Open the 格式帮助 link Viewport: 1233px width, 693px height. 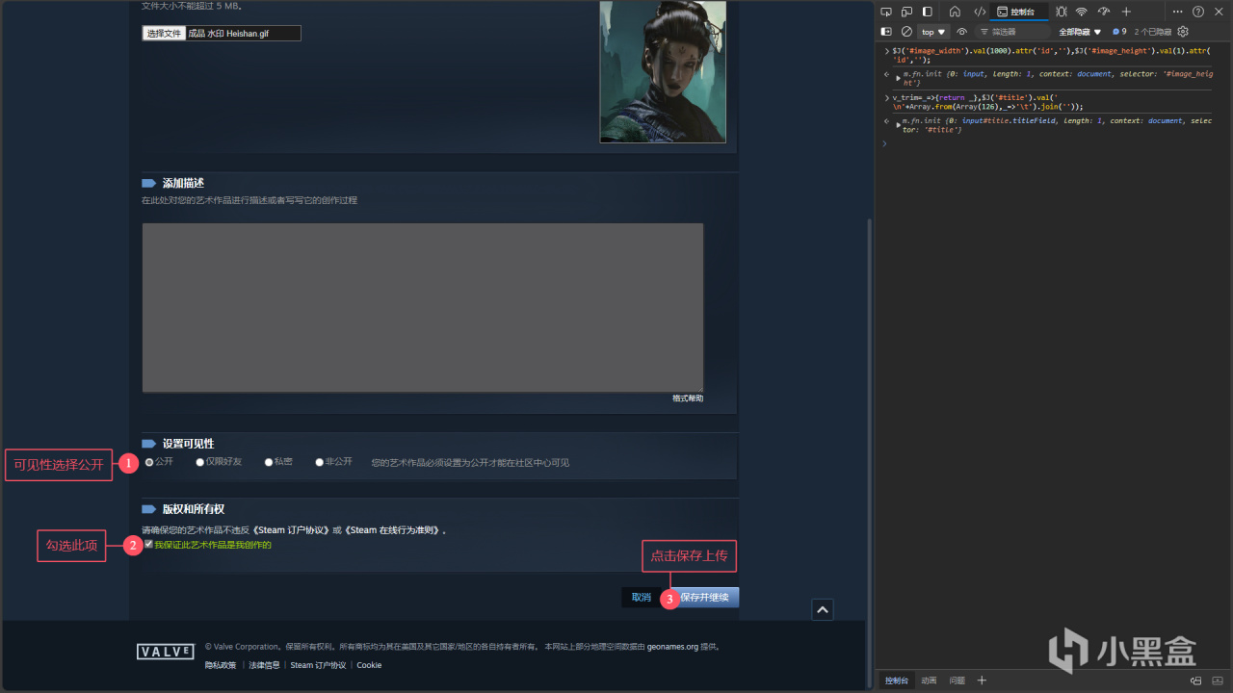click(688, 398)
